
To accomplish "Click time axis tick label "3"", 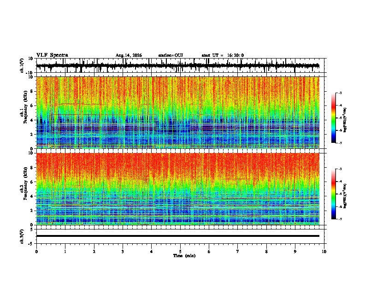I will tap(123, 252).
